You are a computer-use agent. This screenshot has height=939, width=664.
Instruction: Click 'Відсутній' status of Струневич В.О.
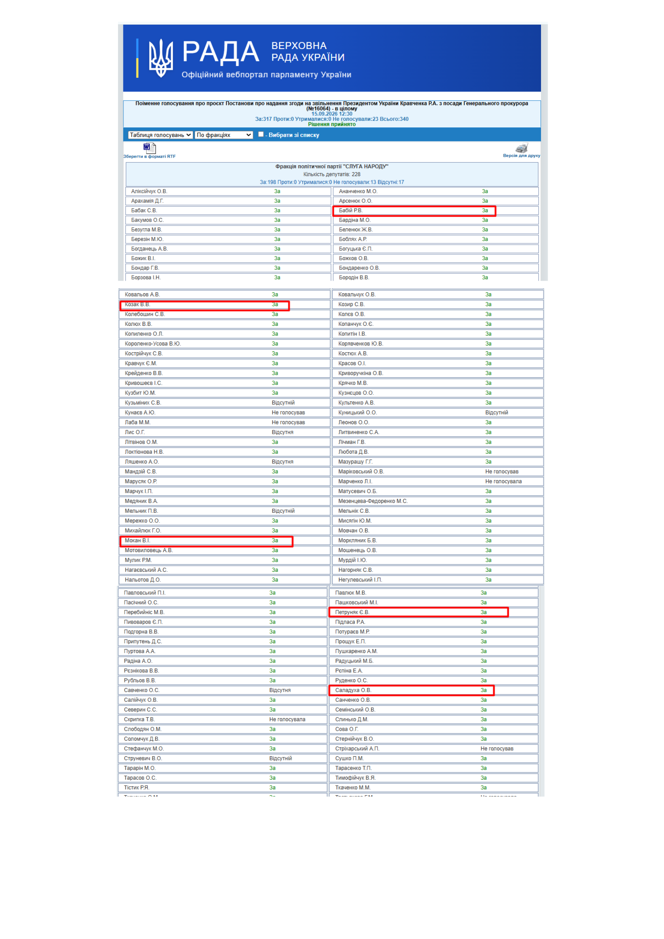point(281,759)
